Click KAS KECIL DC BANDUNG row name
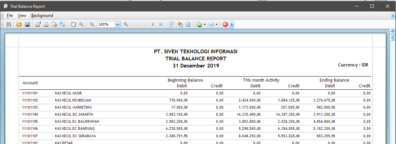 tap(75, 128)
